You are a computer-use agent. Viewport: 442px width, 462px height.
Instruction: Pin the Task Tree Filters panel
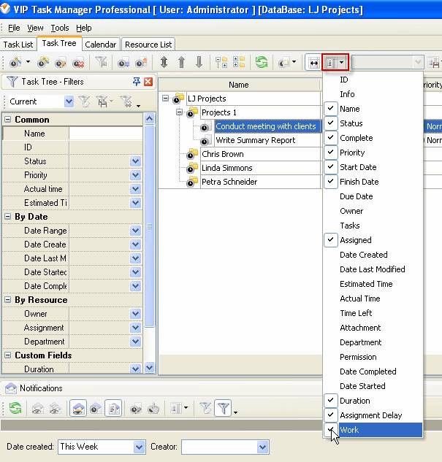(x=137, y=82)
